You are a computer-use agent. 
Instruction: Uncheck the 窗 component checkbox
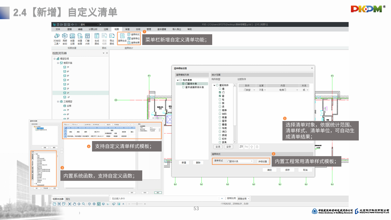click(x=220, y=96)
